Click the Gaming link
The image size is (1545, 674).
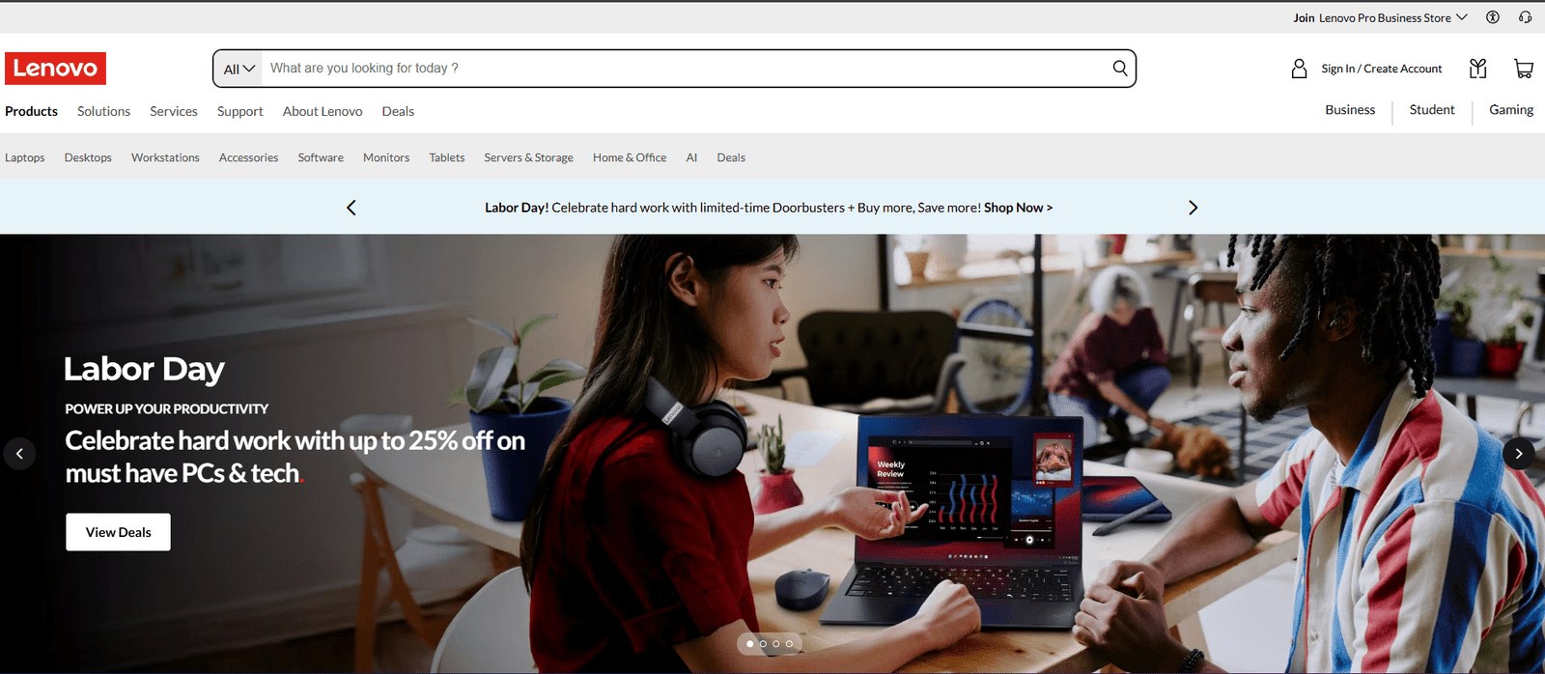(1511, 110)
